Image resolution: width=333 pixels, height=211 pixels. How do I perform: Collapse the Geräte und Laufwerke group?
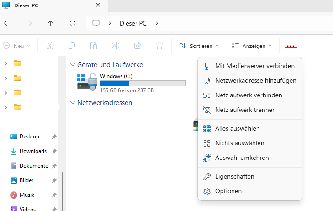(72, 65)
